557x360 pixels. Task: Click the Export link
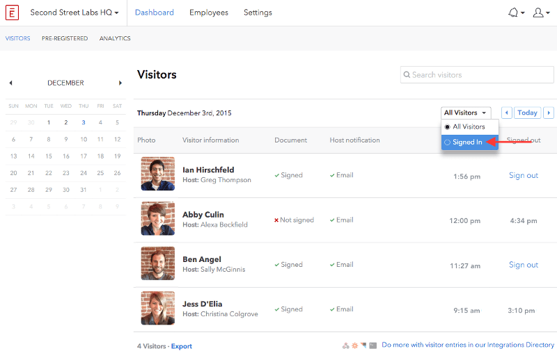point(182,346)
